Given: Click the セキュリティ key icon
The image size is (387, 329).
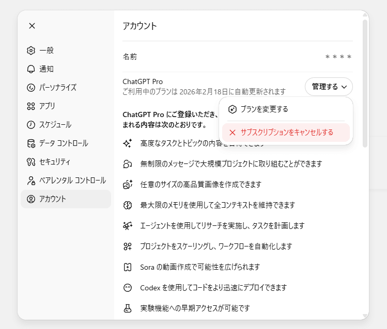Looking at the screenshot, I should pyautogui.click(x=31, y=162).
